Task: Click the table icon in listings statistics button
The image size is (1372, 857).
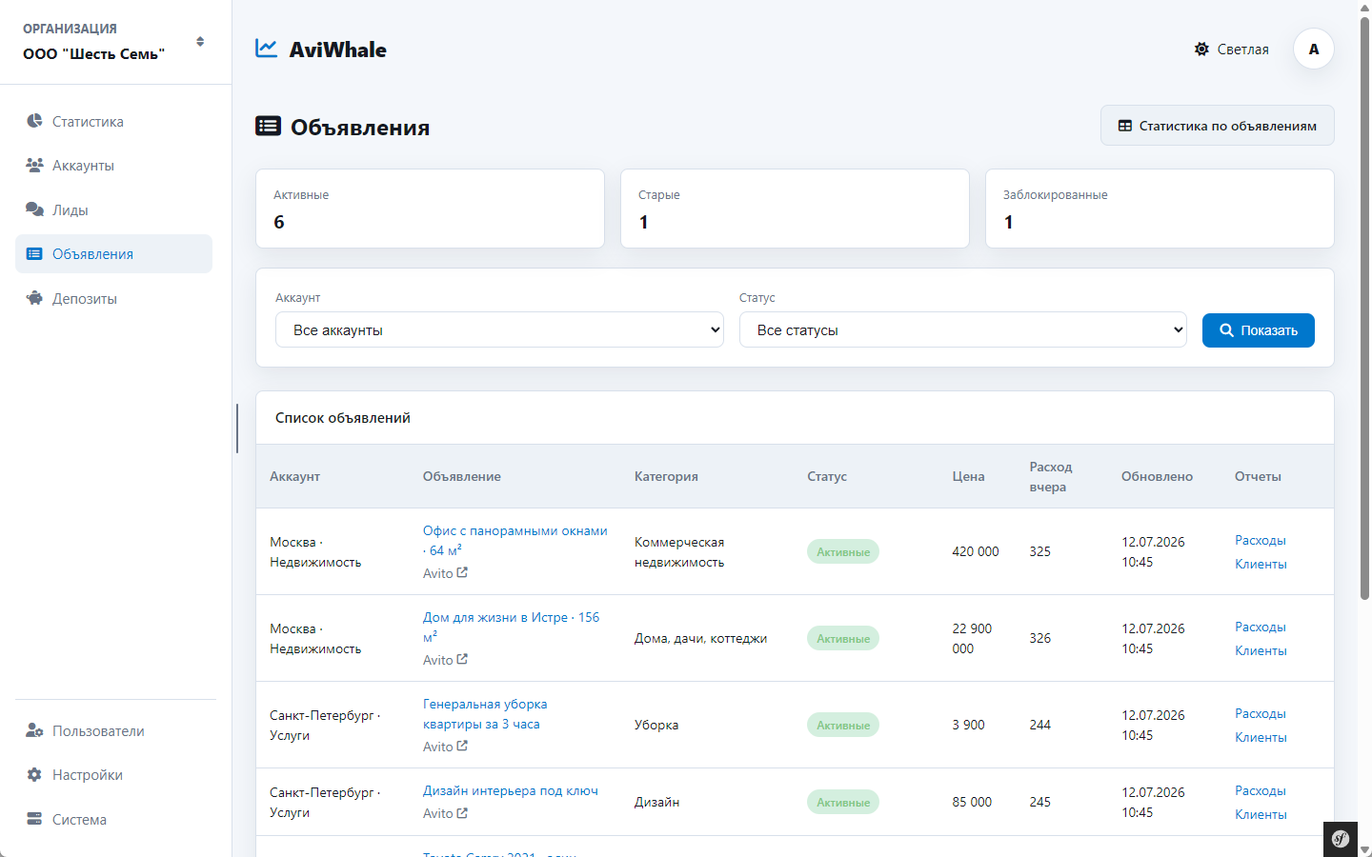Action: [x=1125, y=126]
